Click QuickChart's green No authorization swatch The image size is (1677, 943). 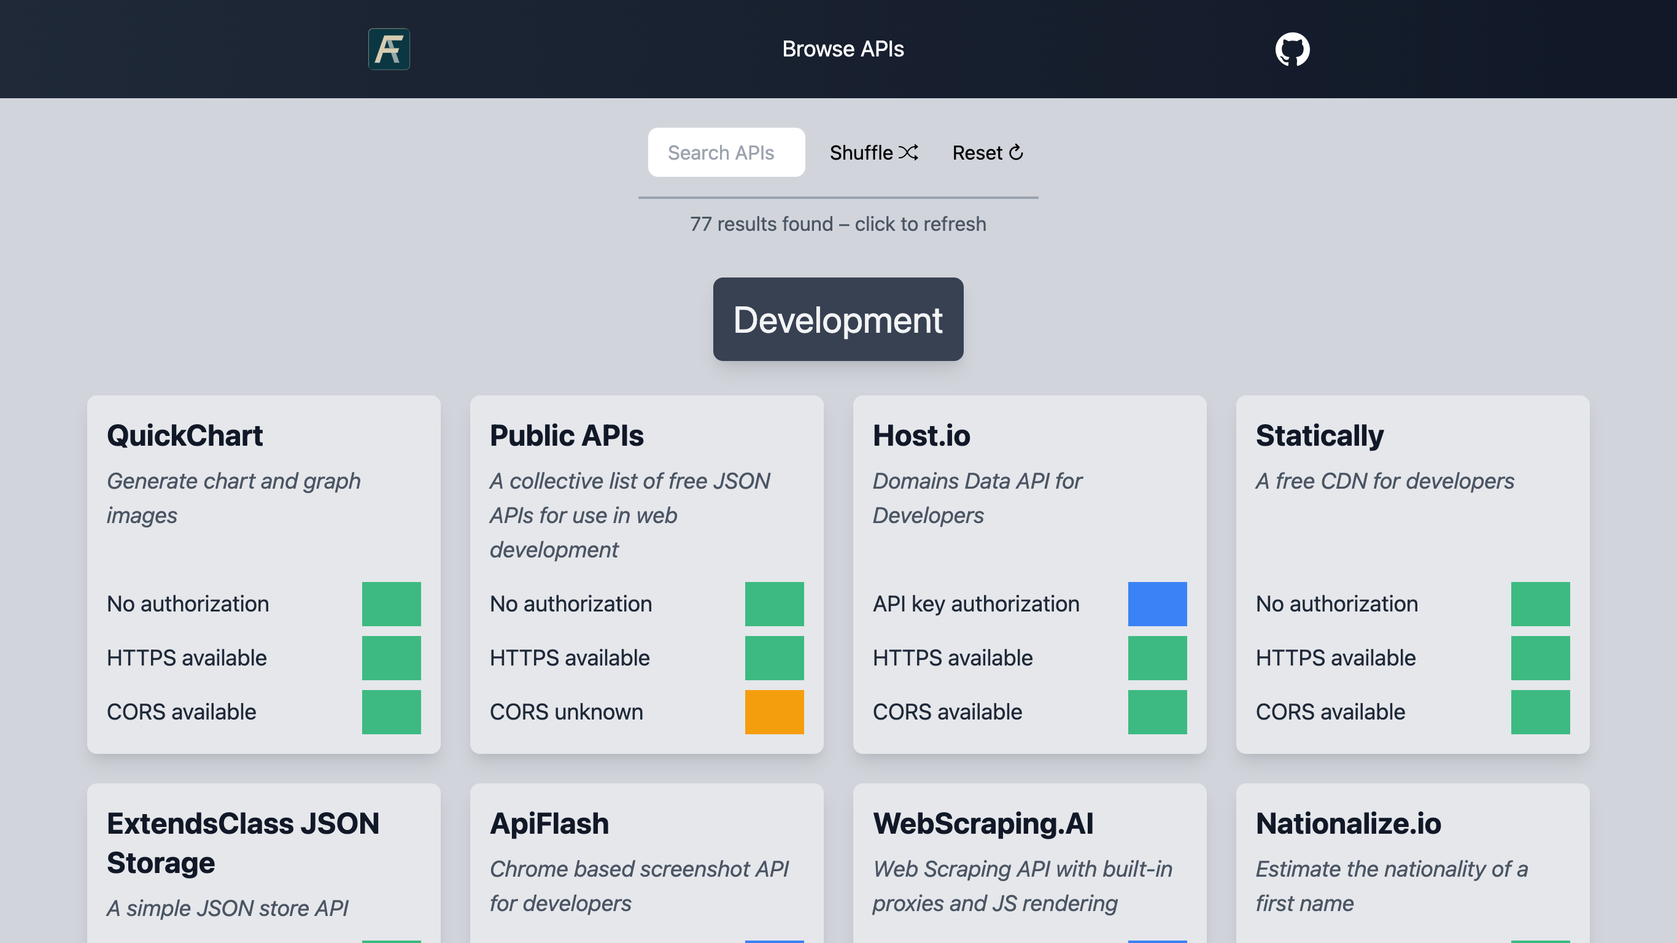point(391,603)
